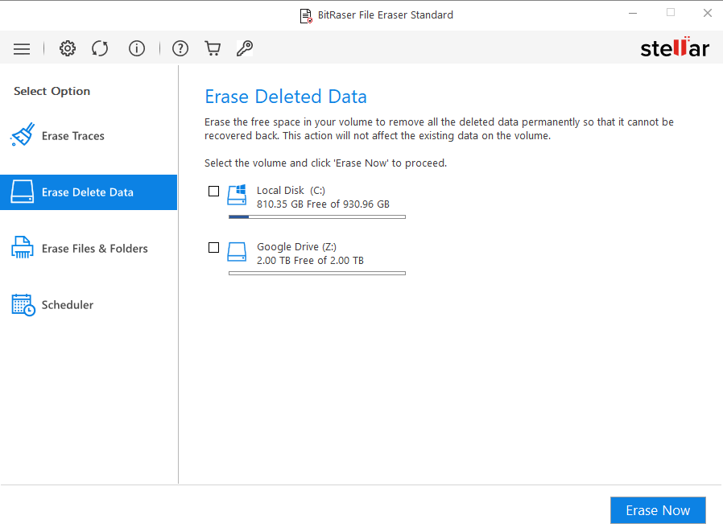This screenshot has height=532, width=723.
Task: Click the Scheduler calendar icon
Action: click(x=23, y=305)
